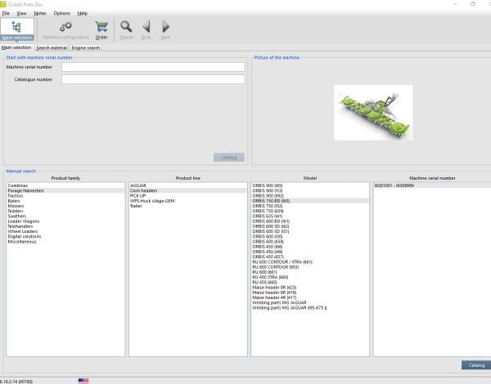Screen dimensions: 491x384
Task: Select PICK UP product line
Action: pyautogui.click(x=188, y=196)
